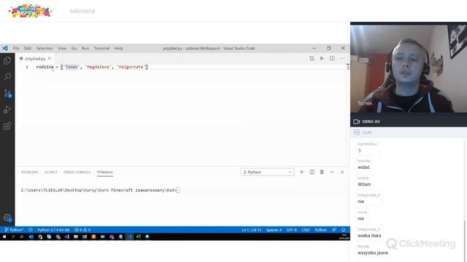This screenshot has height=262, width=467.
Task: Open the editor More Actions ellipsis
Action: click(x=342, y=58)
